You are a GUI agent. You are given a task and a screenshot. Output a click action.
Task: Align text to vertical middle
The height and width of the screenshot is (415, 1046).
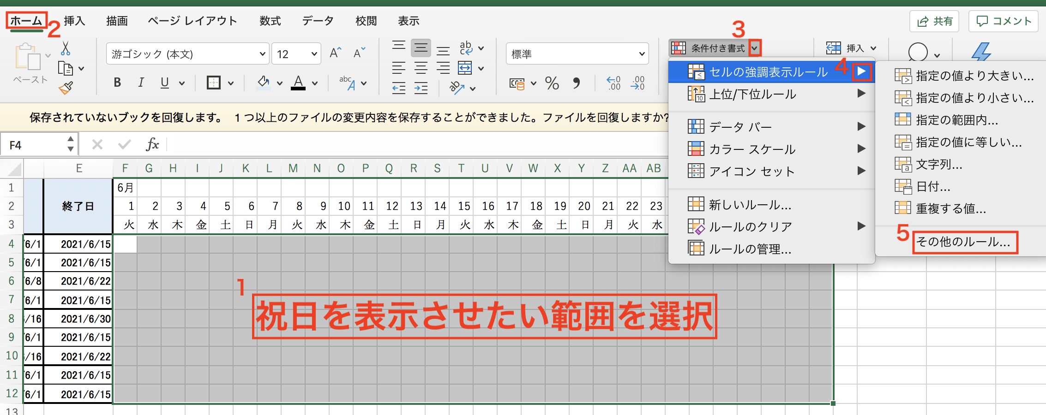coord(421,48)
